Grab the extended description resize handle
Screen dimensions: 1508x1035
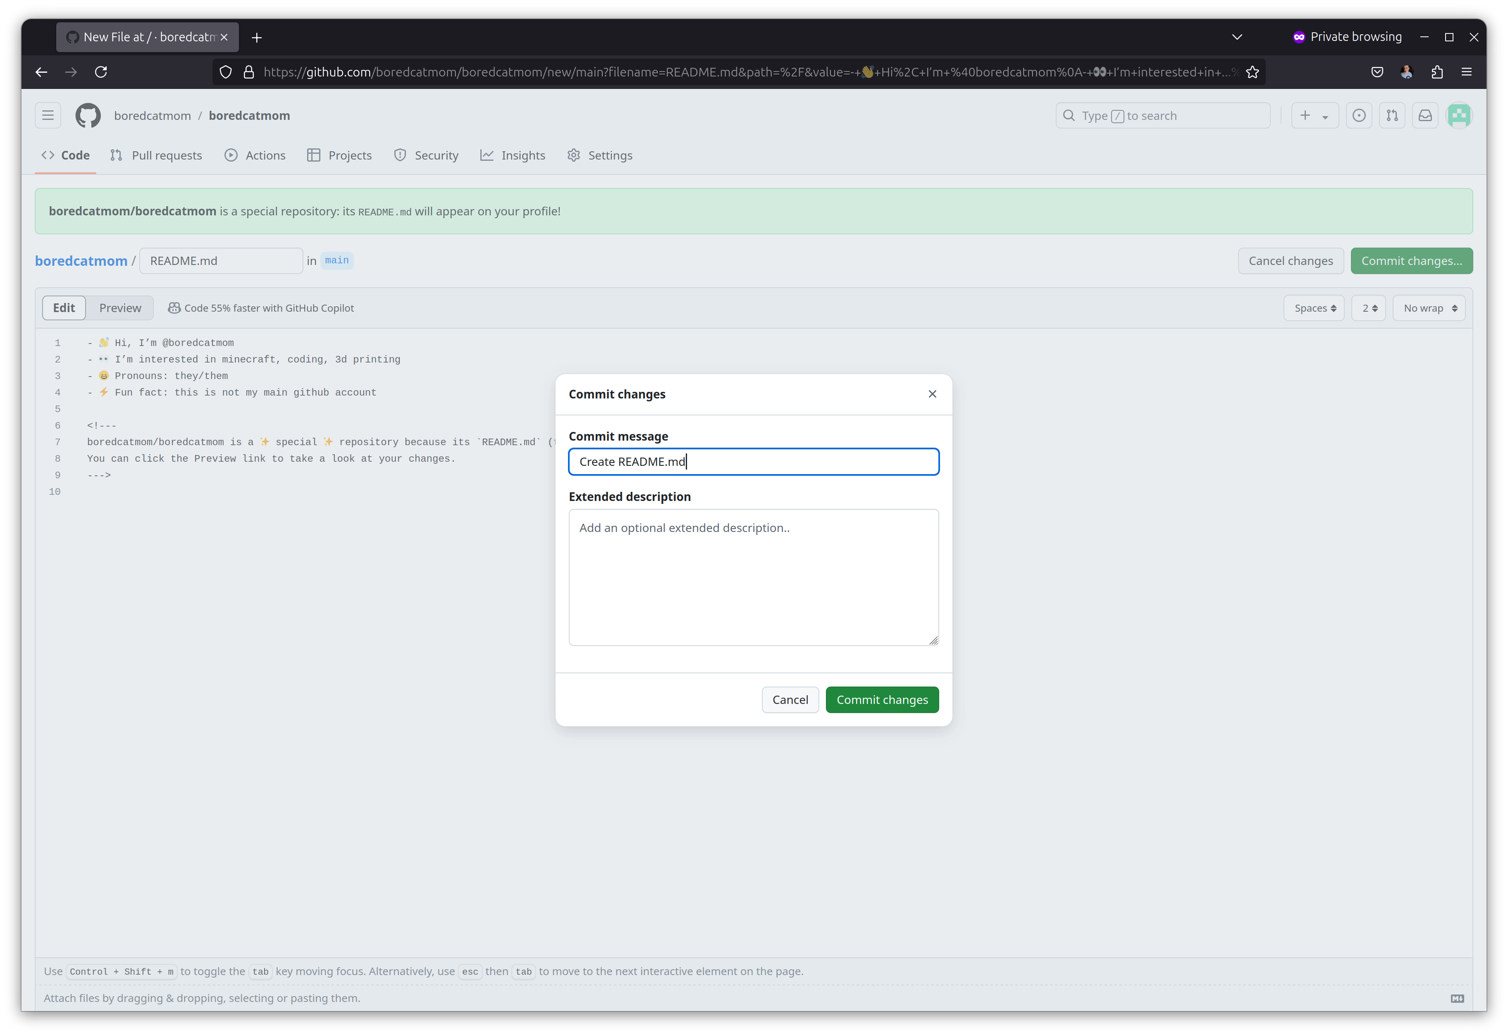coord(933,640)
